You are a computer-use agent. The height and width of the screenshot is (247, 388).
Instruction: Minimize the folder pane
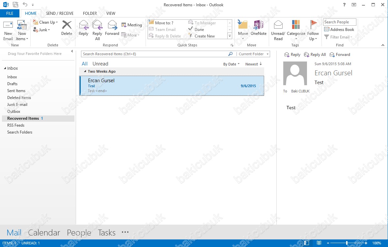(72, 51)
